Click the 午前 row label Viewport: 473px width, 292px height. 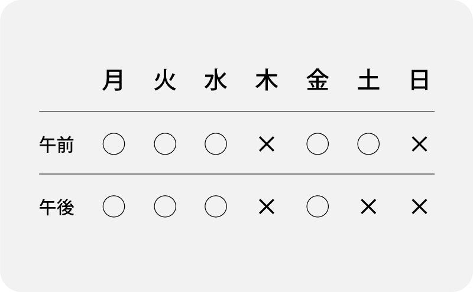point(57,145)
